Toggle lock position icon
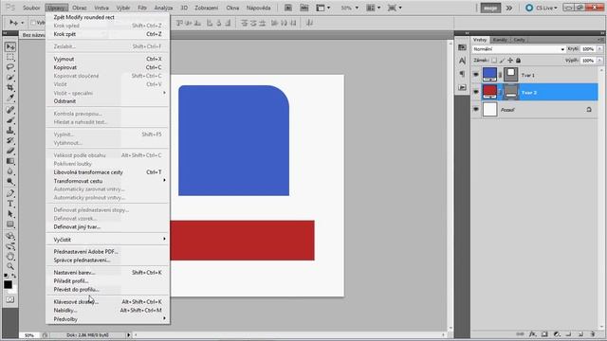Viewport: 607px width, 341px height. tap(510, 61)
